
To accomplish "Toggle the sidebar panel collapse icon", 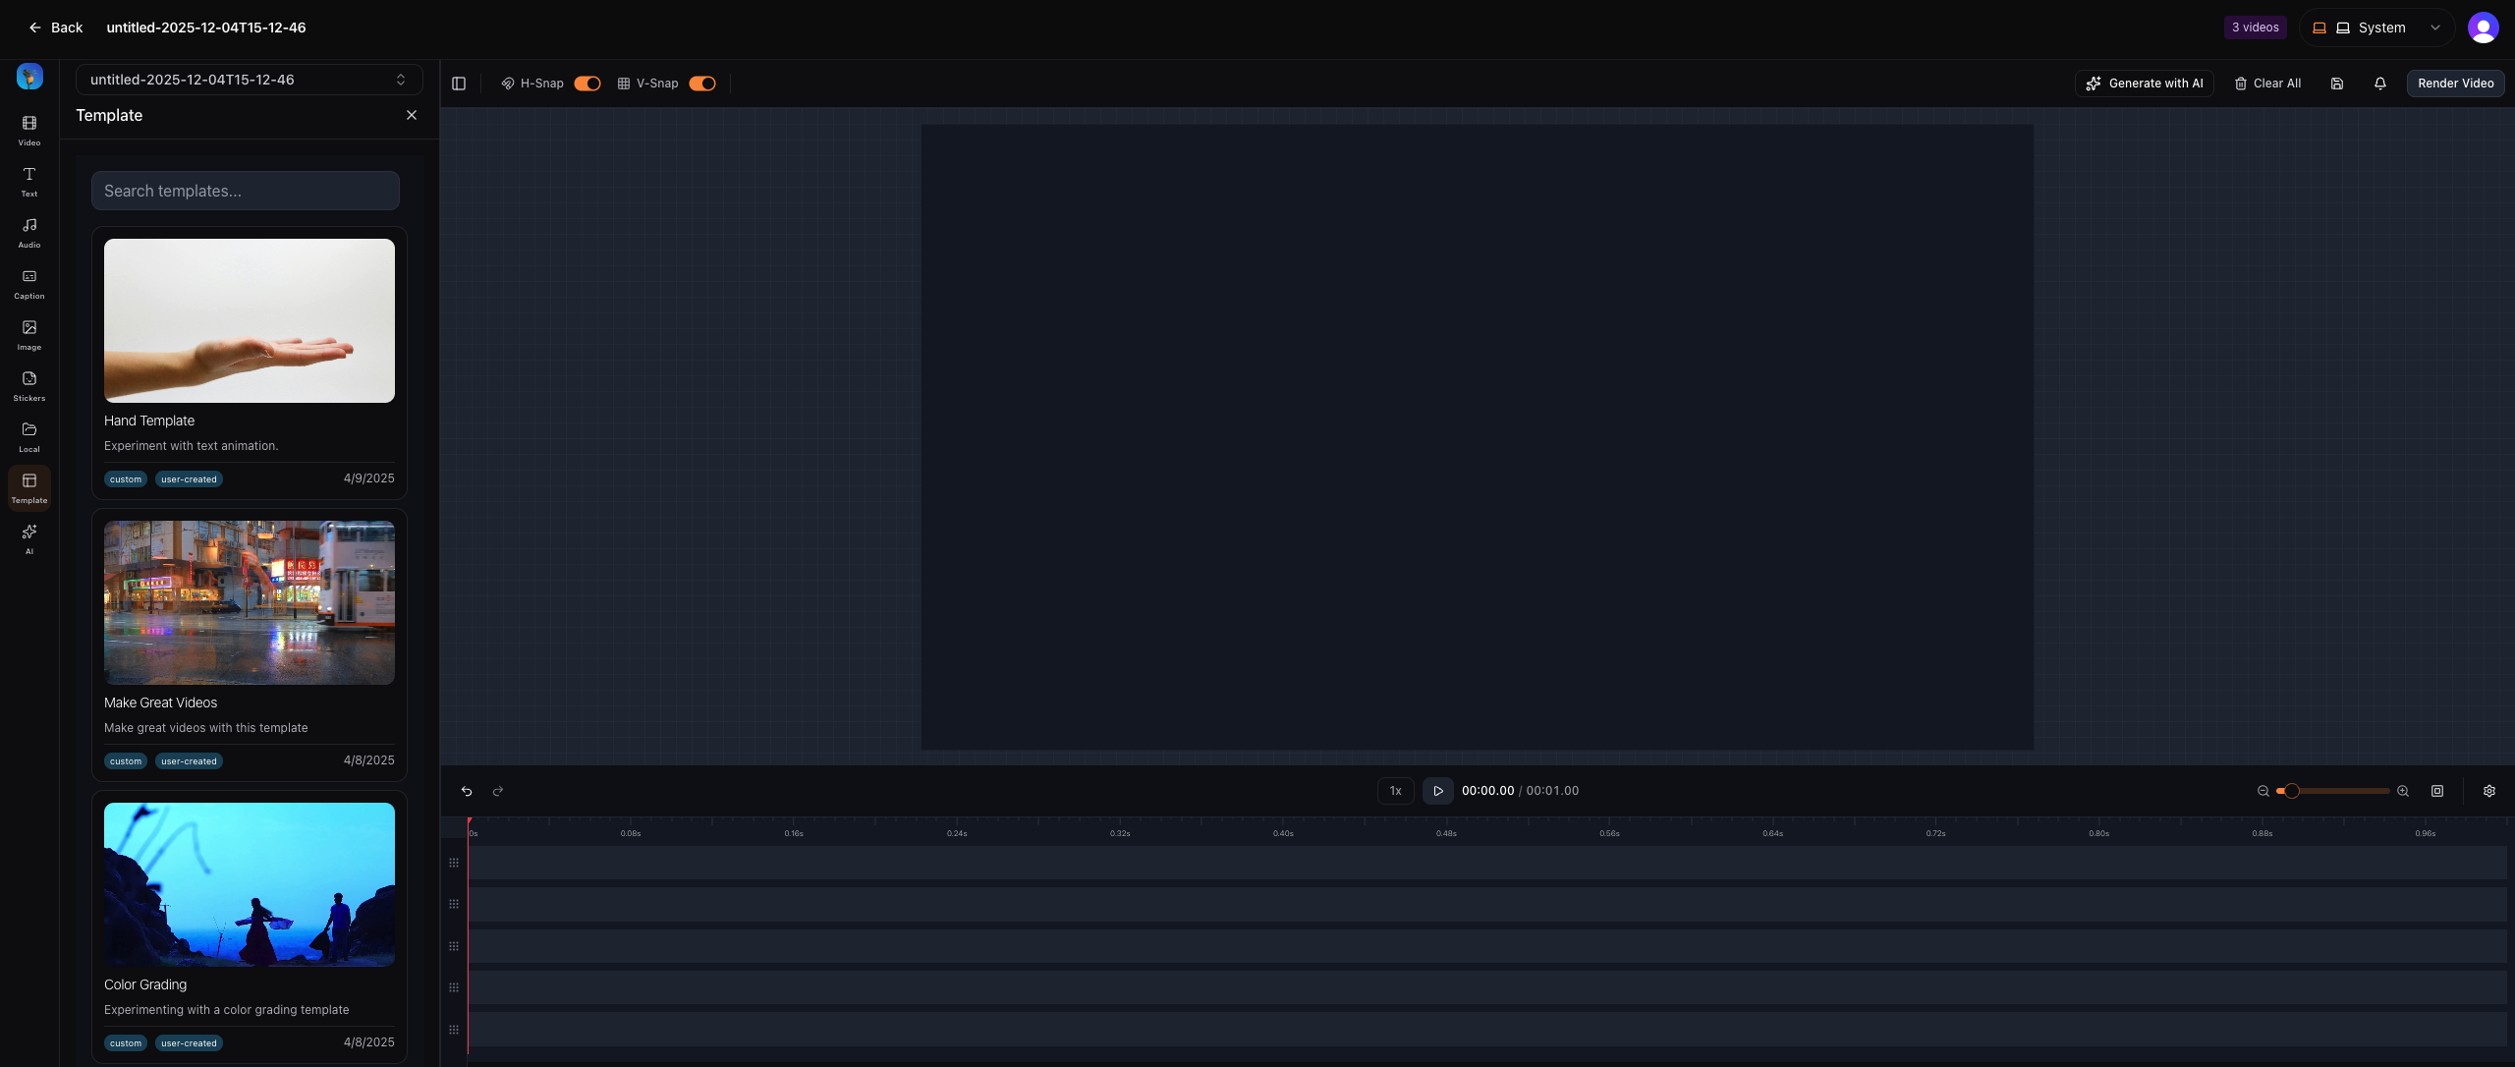I will click(459, 84).
